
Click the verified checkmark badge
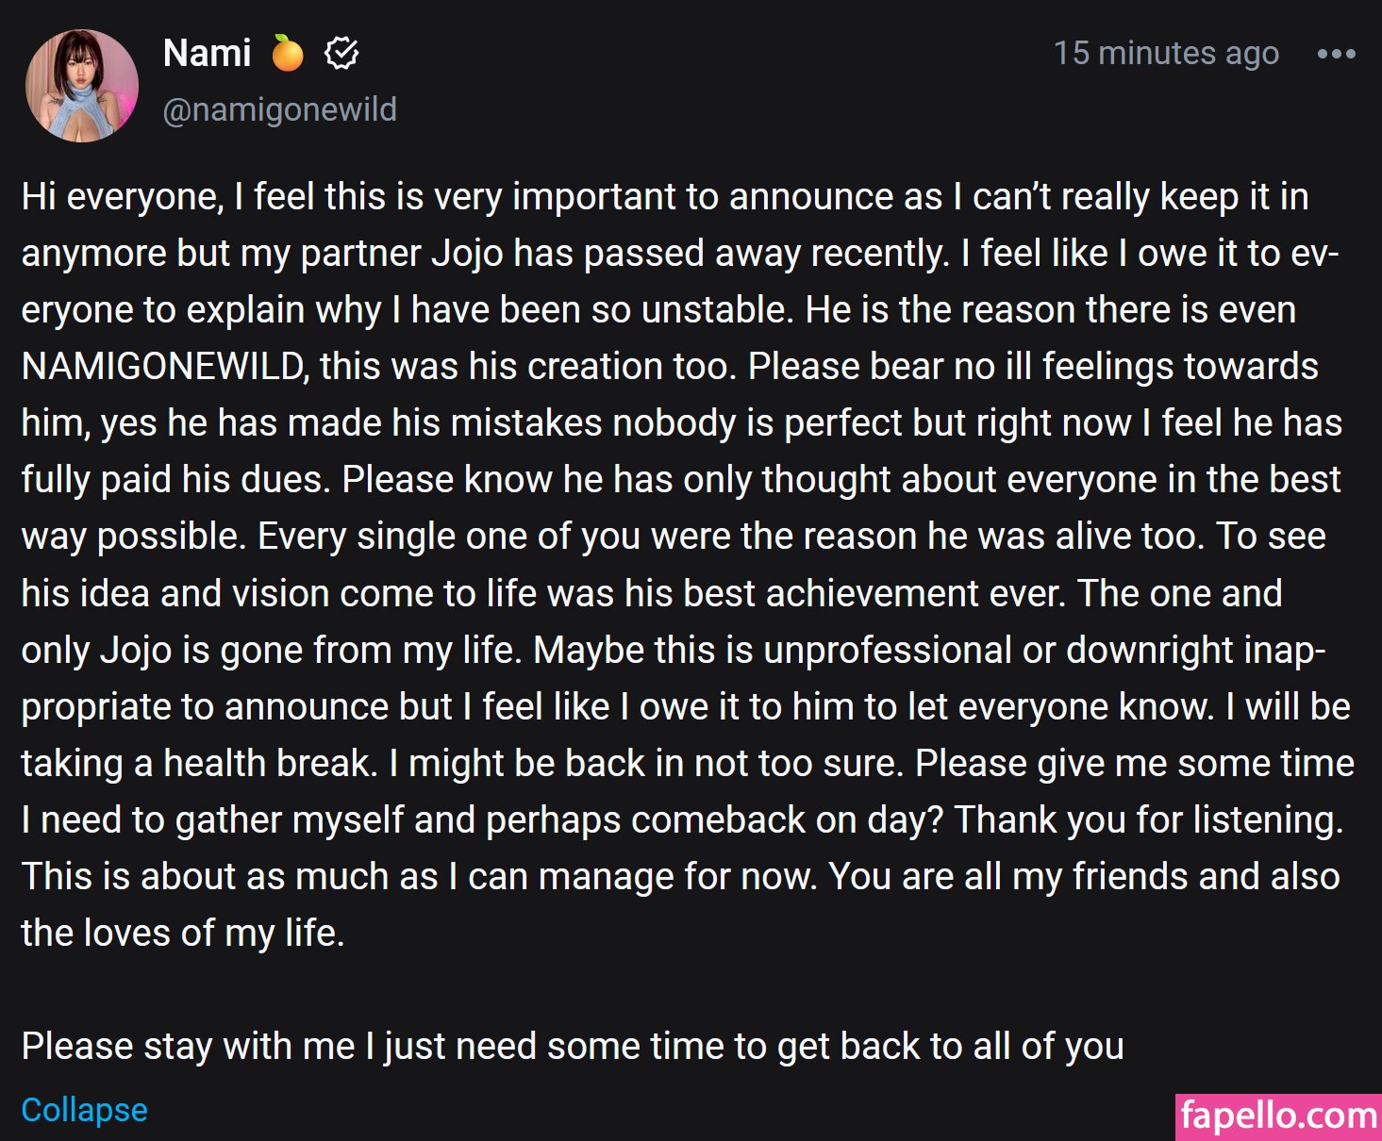(x=341, y=54)
